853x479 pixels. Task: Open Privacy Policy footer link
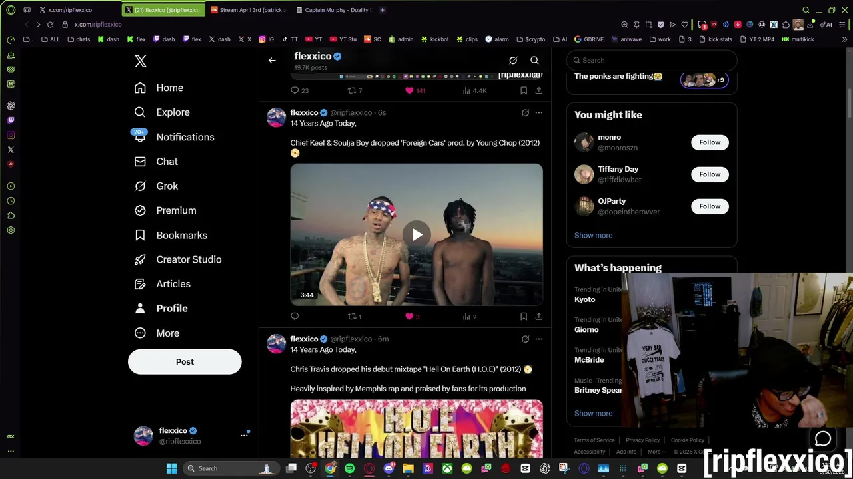[x=642, y=440]
